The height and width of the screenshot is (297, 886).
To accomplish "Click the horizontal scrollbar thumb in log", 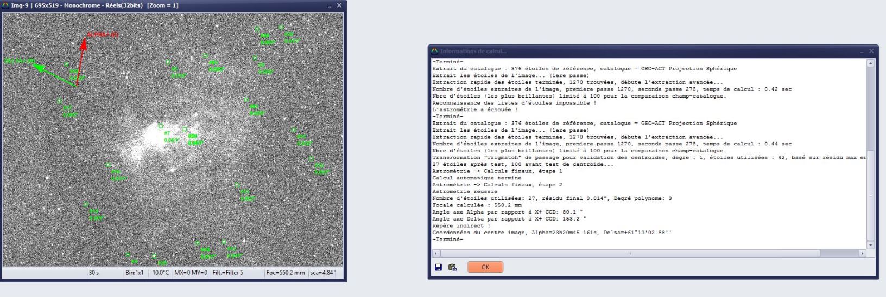I will 629,253.
